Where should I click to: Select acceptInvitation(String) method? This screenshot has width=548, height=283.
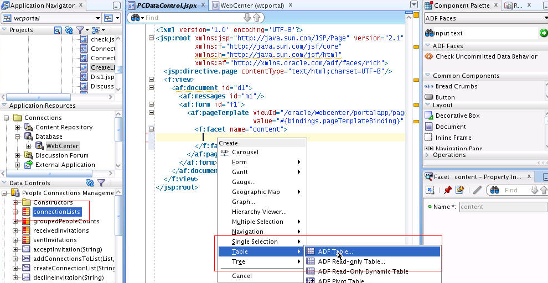pyautogui.click(x=68, y=249)
